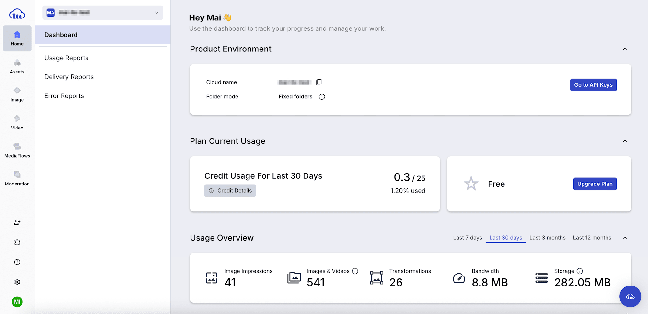Open Delivery Reports from the menu
The width and height of the screenshot is (648, 314).
[x=69, y=77]
